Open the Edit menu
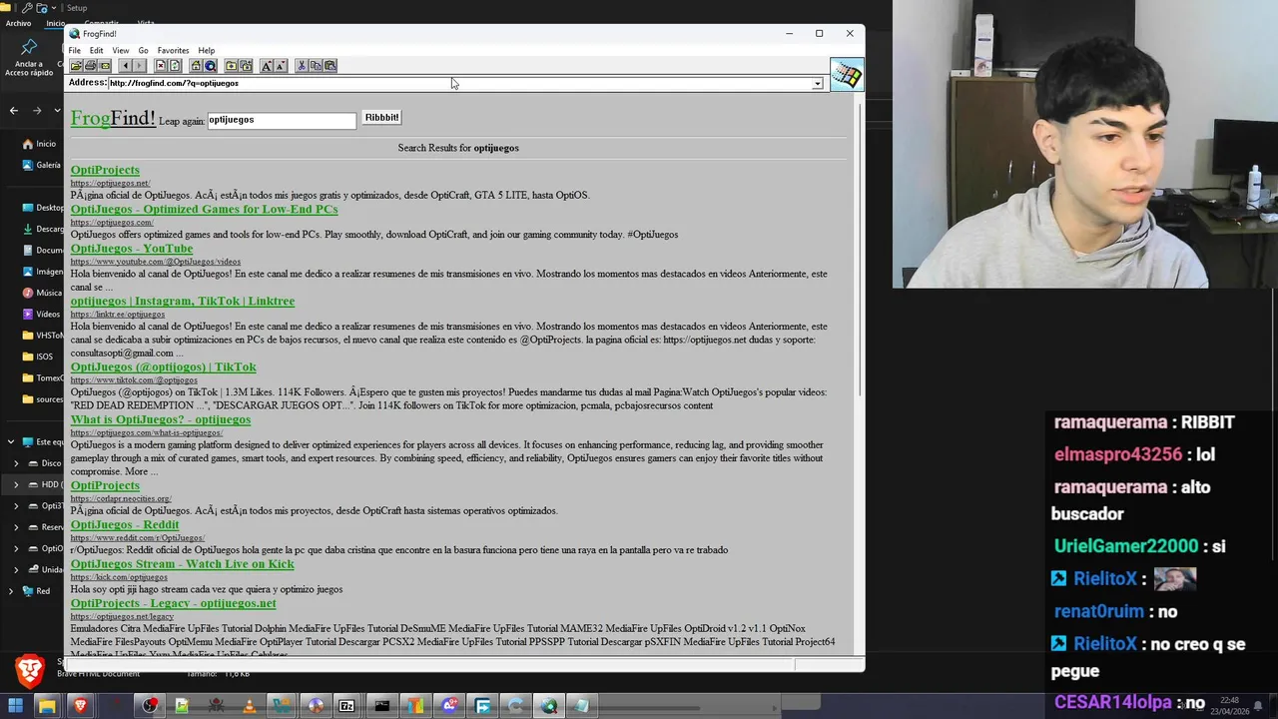Image resolution: width=1278 pixels, height=719 pixels. (96, 50)
